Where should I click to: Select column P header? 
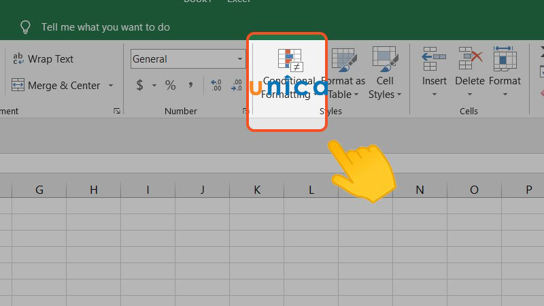pyautogui.click(x=523, y=190)
